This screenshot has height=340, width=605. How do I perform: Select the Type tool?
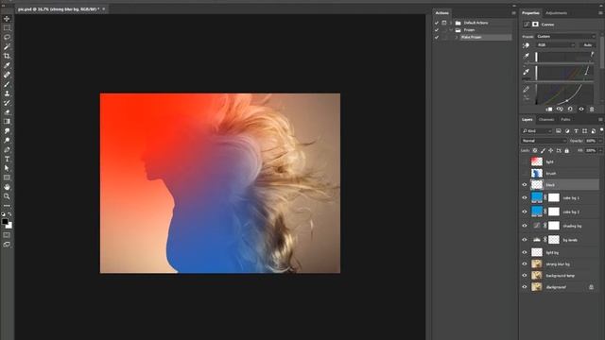(x=7, y=159)
